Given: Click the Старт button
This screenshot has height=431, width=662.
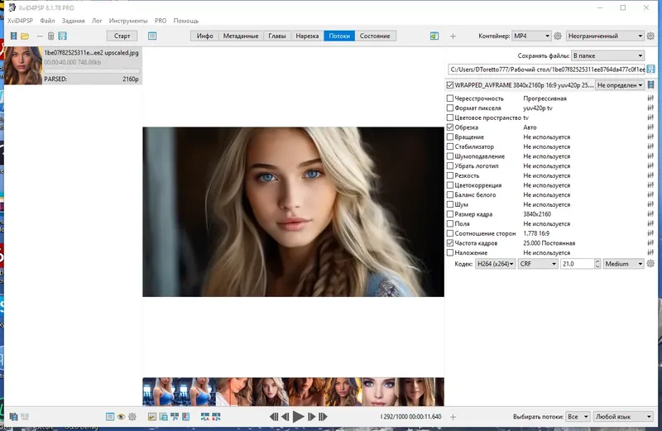Looking at the screenshot, I should pyautogui.click(x=122, y=36).
